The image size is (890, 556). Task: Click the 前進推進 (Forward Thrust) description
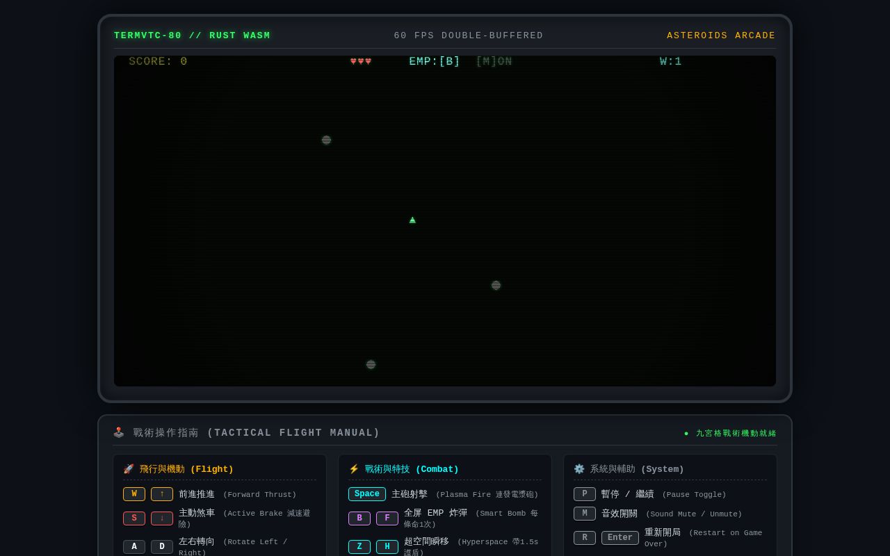click(x=237, y=494)
